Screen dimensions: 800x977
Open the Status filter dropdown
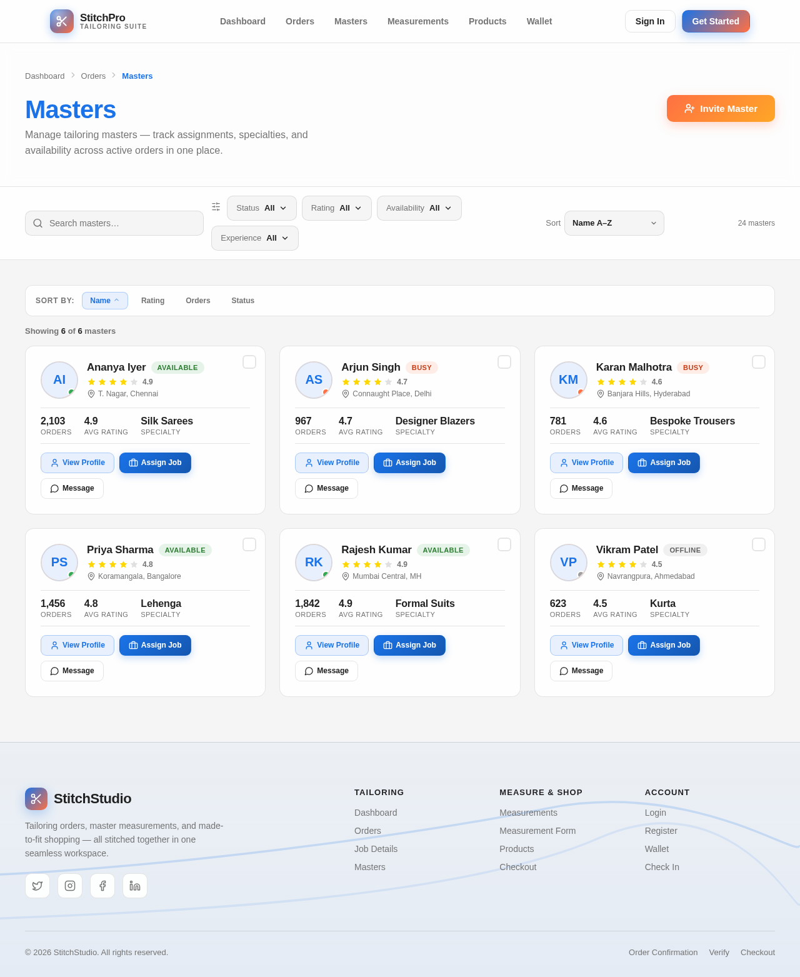pyautogui.click(x=262, y=208)
